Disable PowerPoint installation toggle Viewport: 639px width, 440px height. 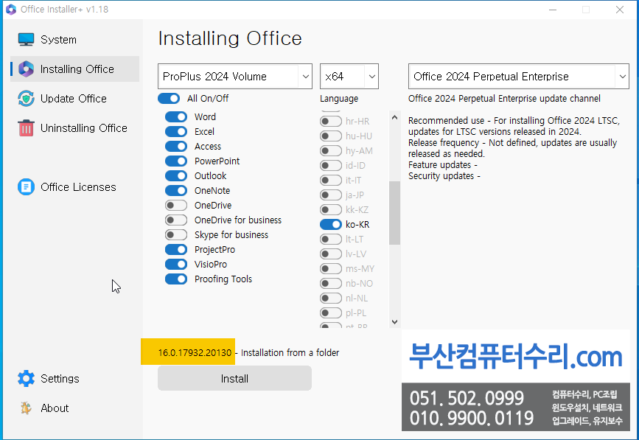(x=176, y=161)
